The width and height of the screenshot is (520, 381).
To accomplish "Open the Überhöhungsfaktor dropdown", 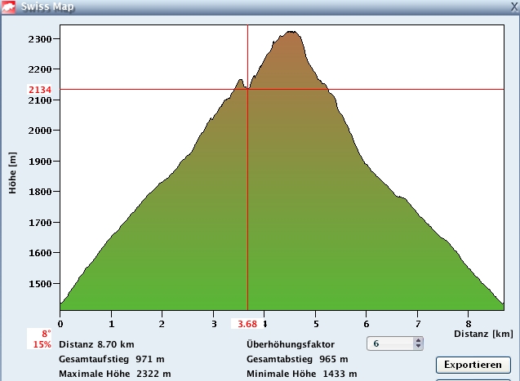I will 390,343.
